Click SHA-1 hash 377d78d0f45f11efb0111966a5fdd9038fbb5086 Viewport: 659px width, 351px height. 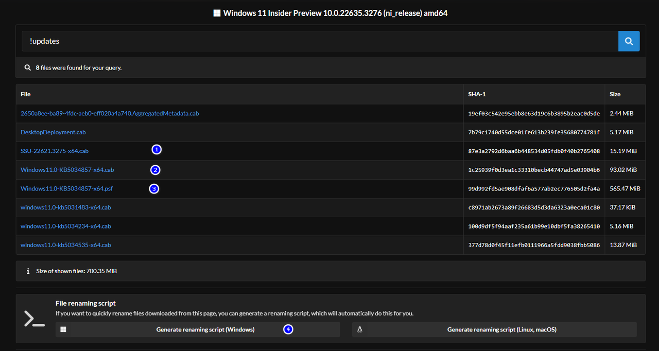pyautogui.click(x=534, y=245)
